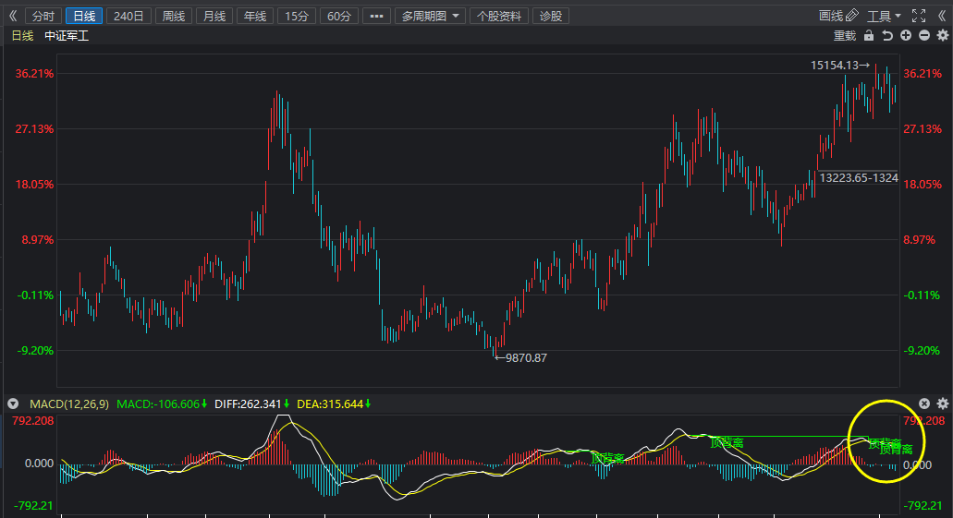Undo chart change with the back arrow icon
Image resolution: width=953 pixels, height=518 pixels.
(x=887, y=36)
